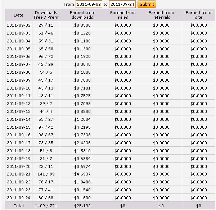Viewport: 216px width, 210px height.
Task: Click earnings value $4.6937
Action: tap(82, 174)
